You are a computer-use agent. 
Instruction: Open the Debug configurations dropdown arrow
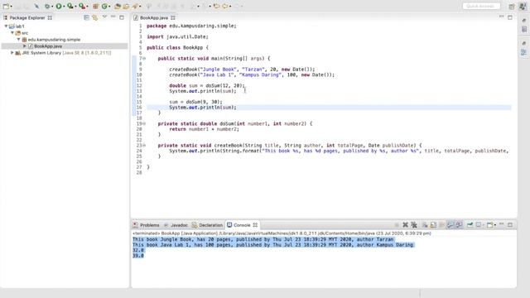[x=52, y=6]
